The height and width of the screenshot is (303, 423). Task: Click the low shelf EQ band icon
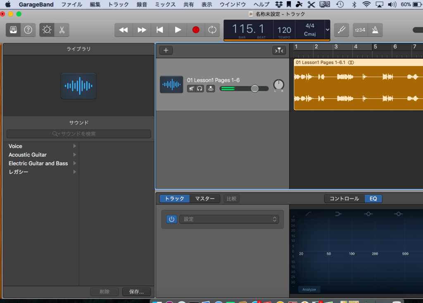pos(338,214)
